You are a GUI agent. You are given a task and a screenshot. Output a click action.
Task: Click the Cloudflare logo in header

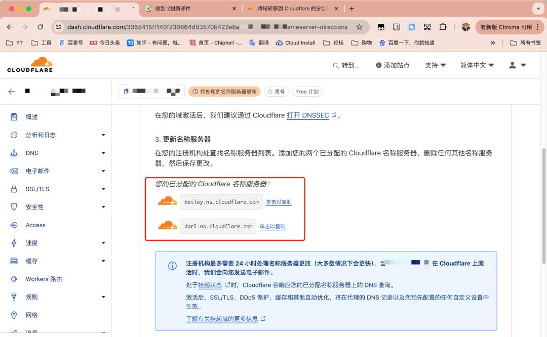(x=30, y=64)
